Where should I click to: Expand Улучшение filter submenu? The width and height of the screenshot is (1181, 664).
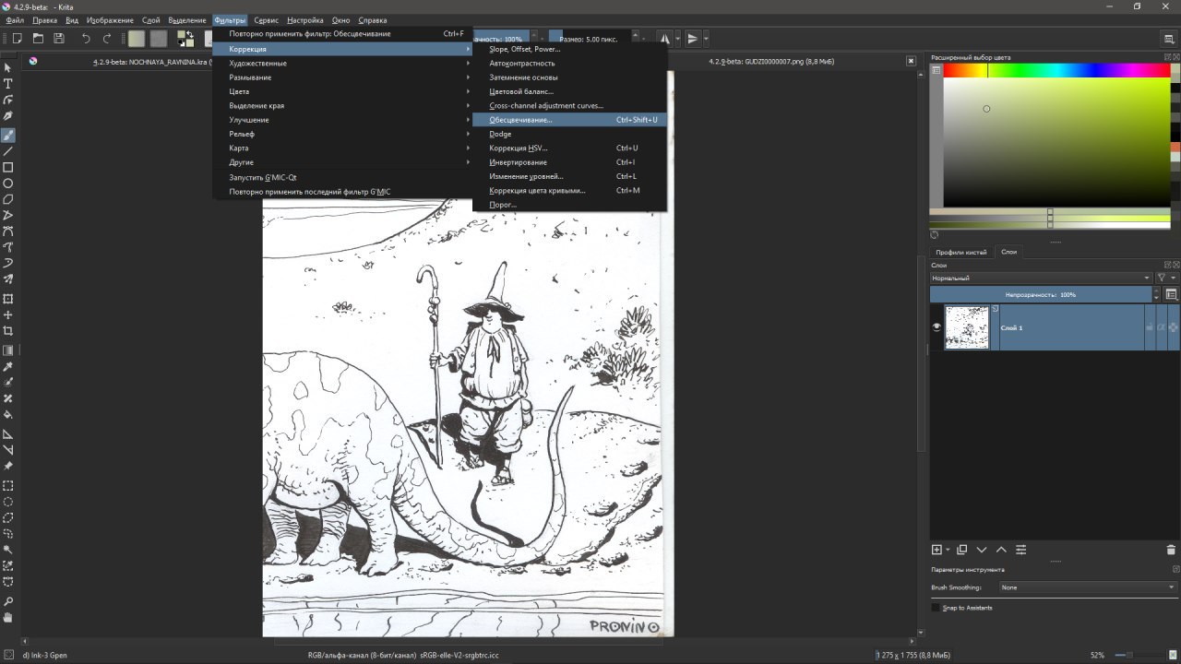(342, 120)
